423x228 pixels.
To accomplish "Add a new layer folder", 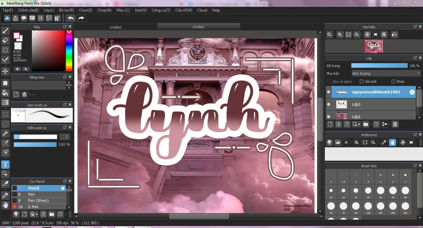I will coord(366,124).
